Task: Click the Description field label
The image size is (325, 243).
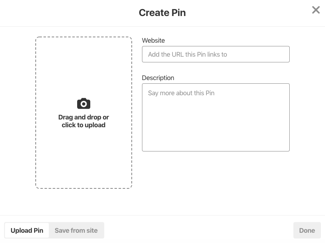Action: tap(158, 78)
